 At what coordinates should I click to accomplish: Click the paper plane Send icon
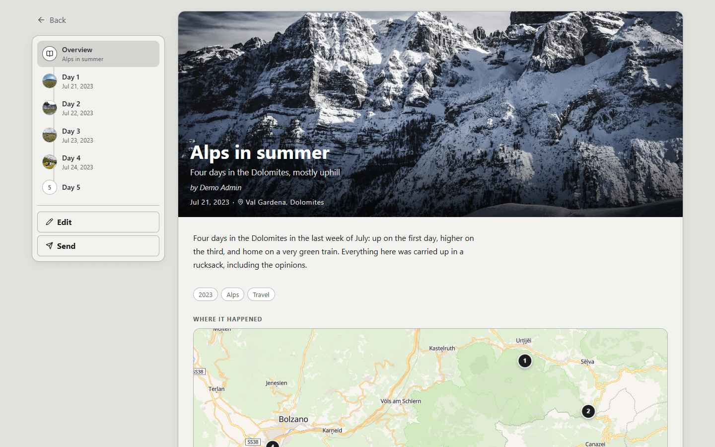(50, 246)
